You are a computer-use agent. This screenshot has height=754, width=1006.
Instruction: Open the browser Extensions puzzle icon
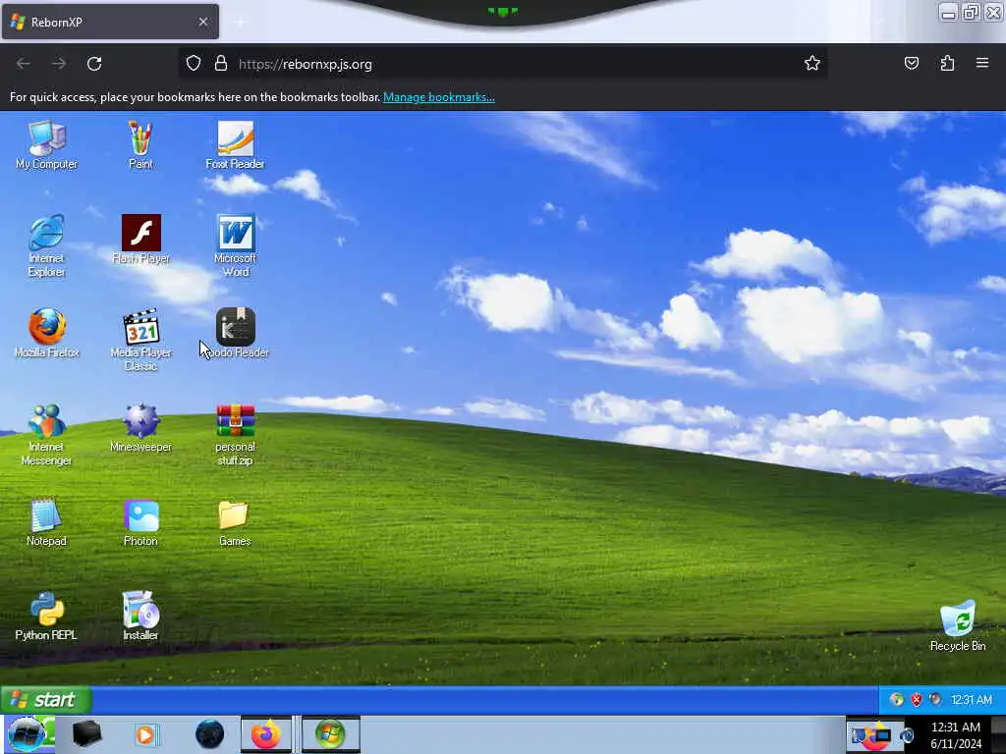tap(947, 63)
